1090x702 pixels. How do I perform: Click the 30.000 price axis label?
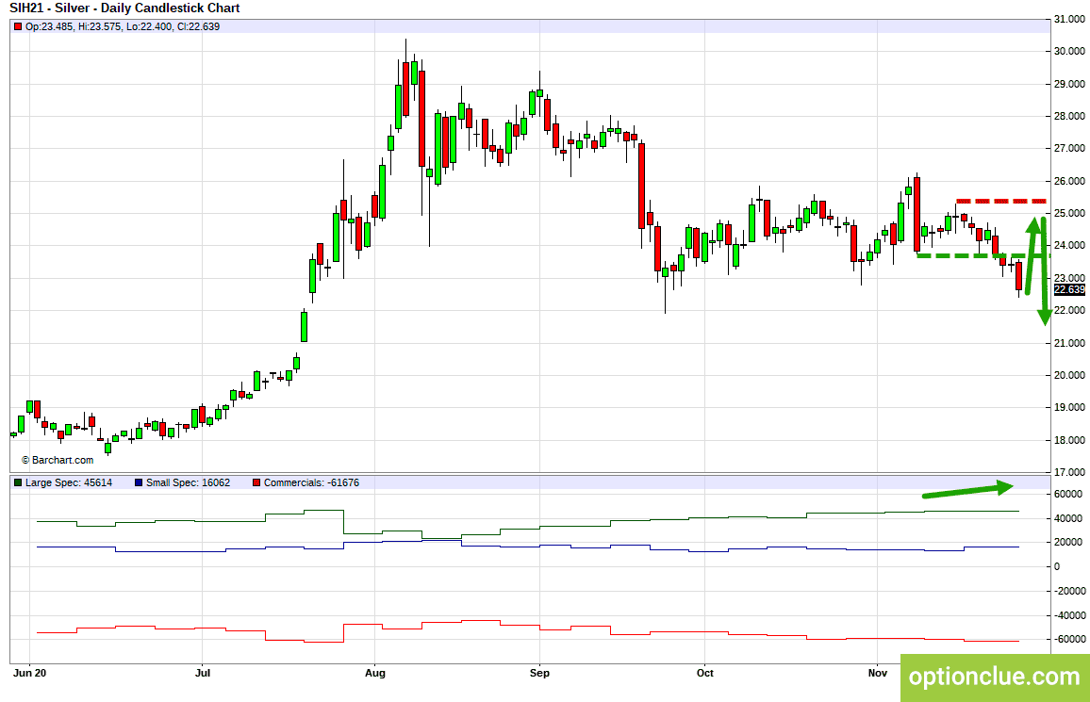tap(1069, 52)
